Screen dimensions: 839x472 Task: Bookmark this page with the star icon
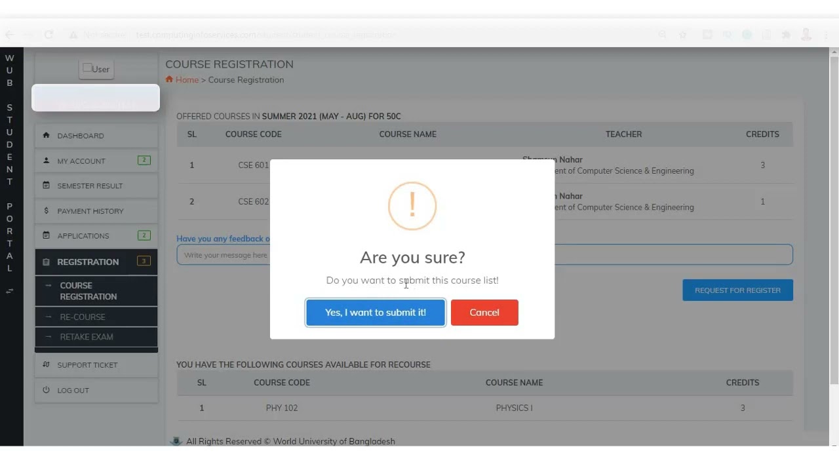[683, 35]
